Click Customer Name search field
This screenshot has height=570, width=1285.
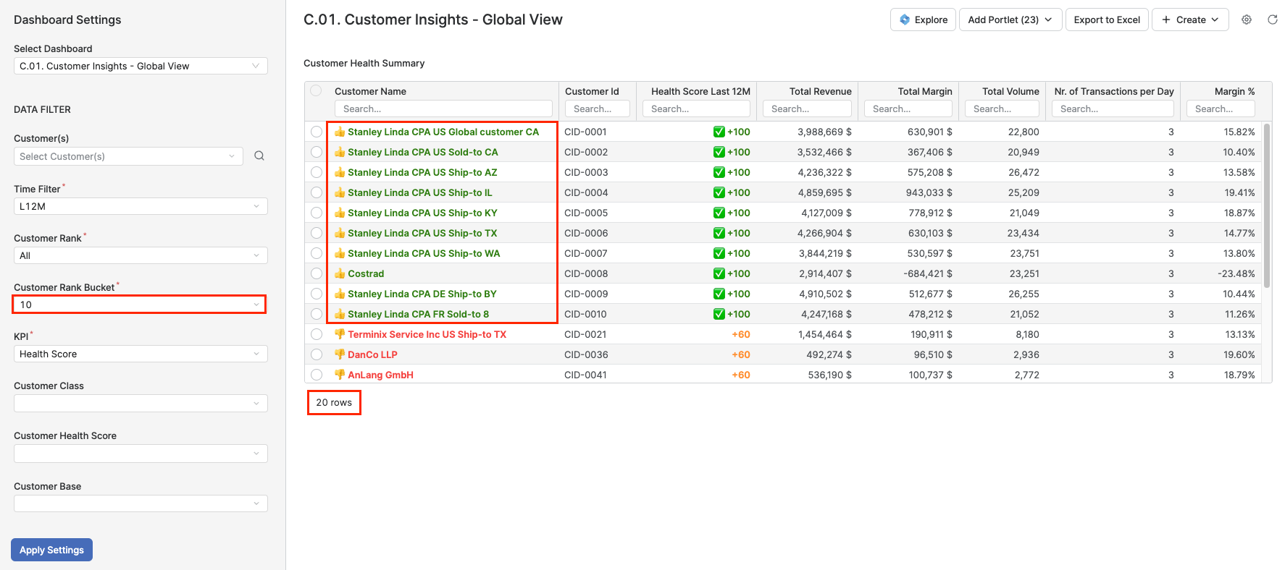click(x=443, y=109)
